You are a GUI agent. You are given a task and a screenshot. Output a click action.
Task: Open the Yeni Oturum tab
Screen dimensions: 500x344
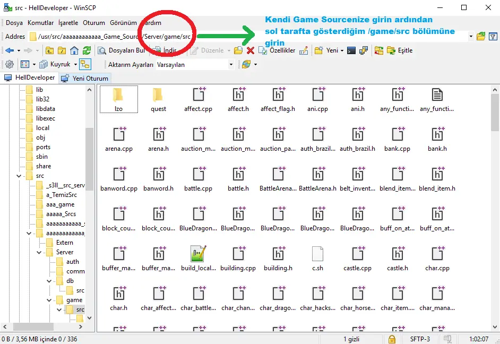(85, 78)
